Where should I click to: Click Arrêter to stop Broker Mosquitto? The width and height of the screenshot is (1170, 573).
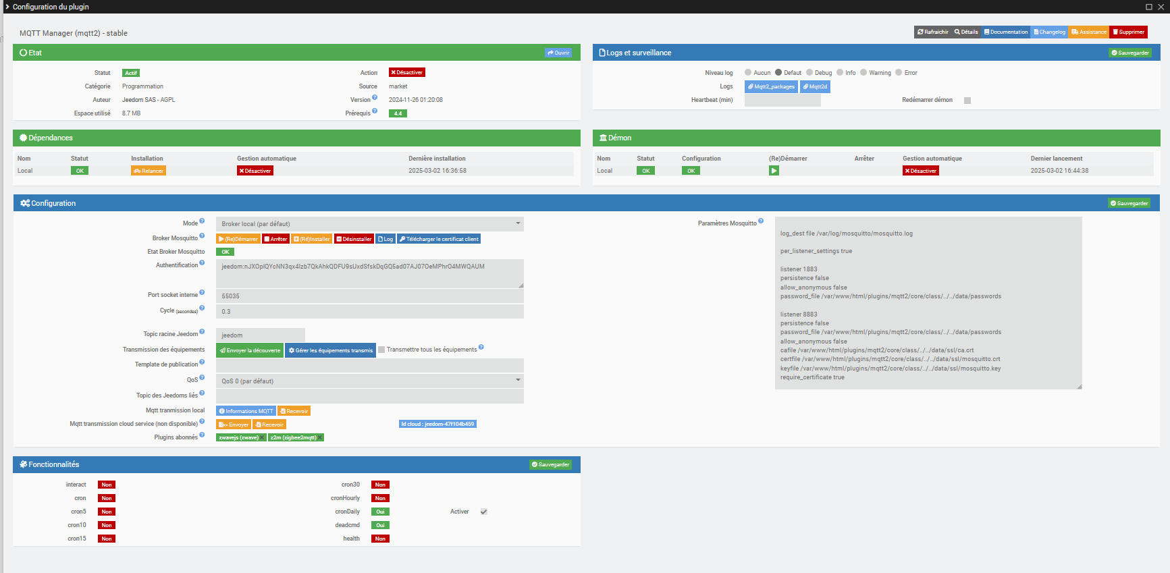click(x=276, y=239)
